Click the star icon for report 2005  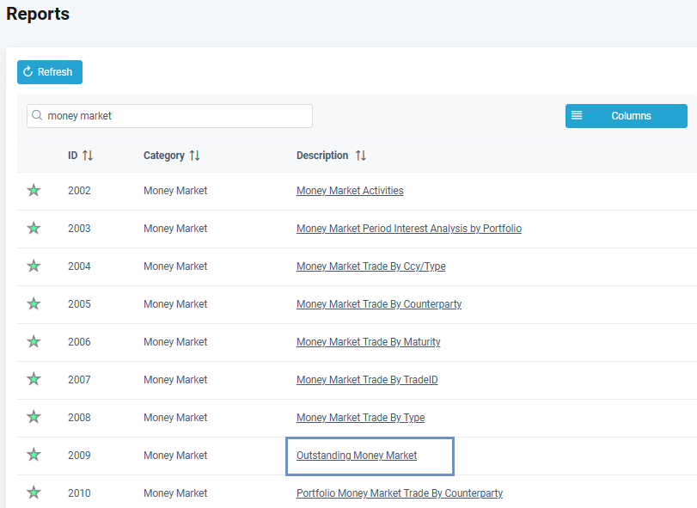coord(34,303)
